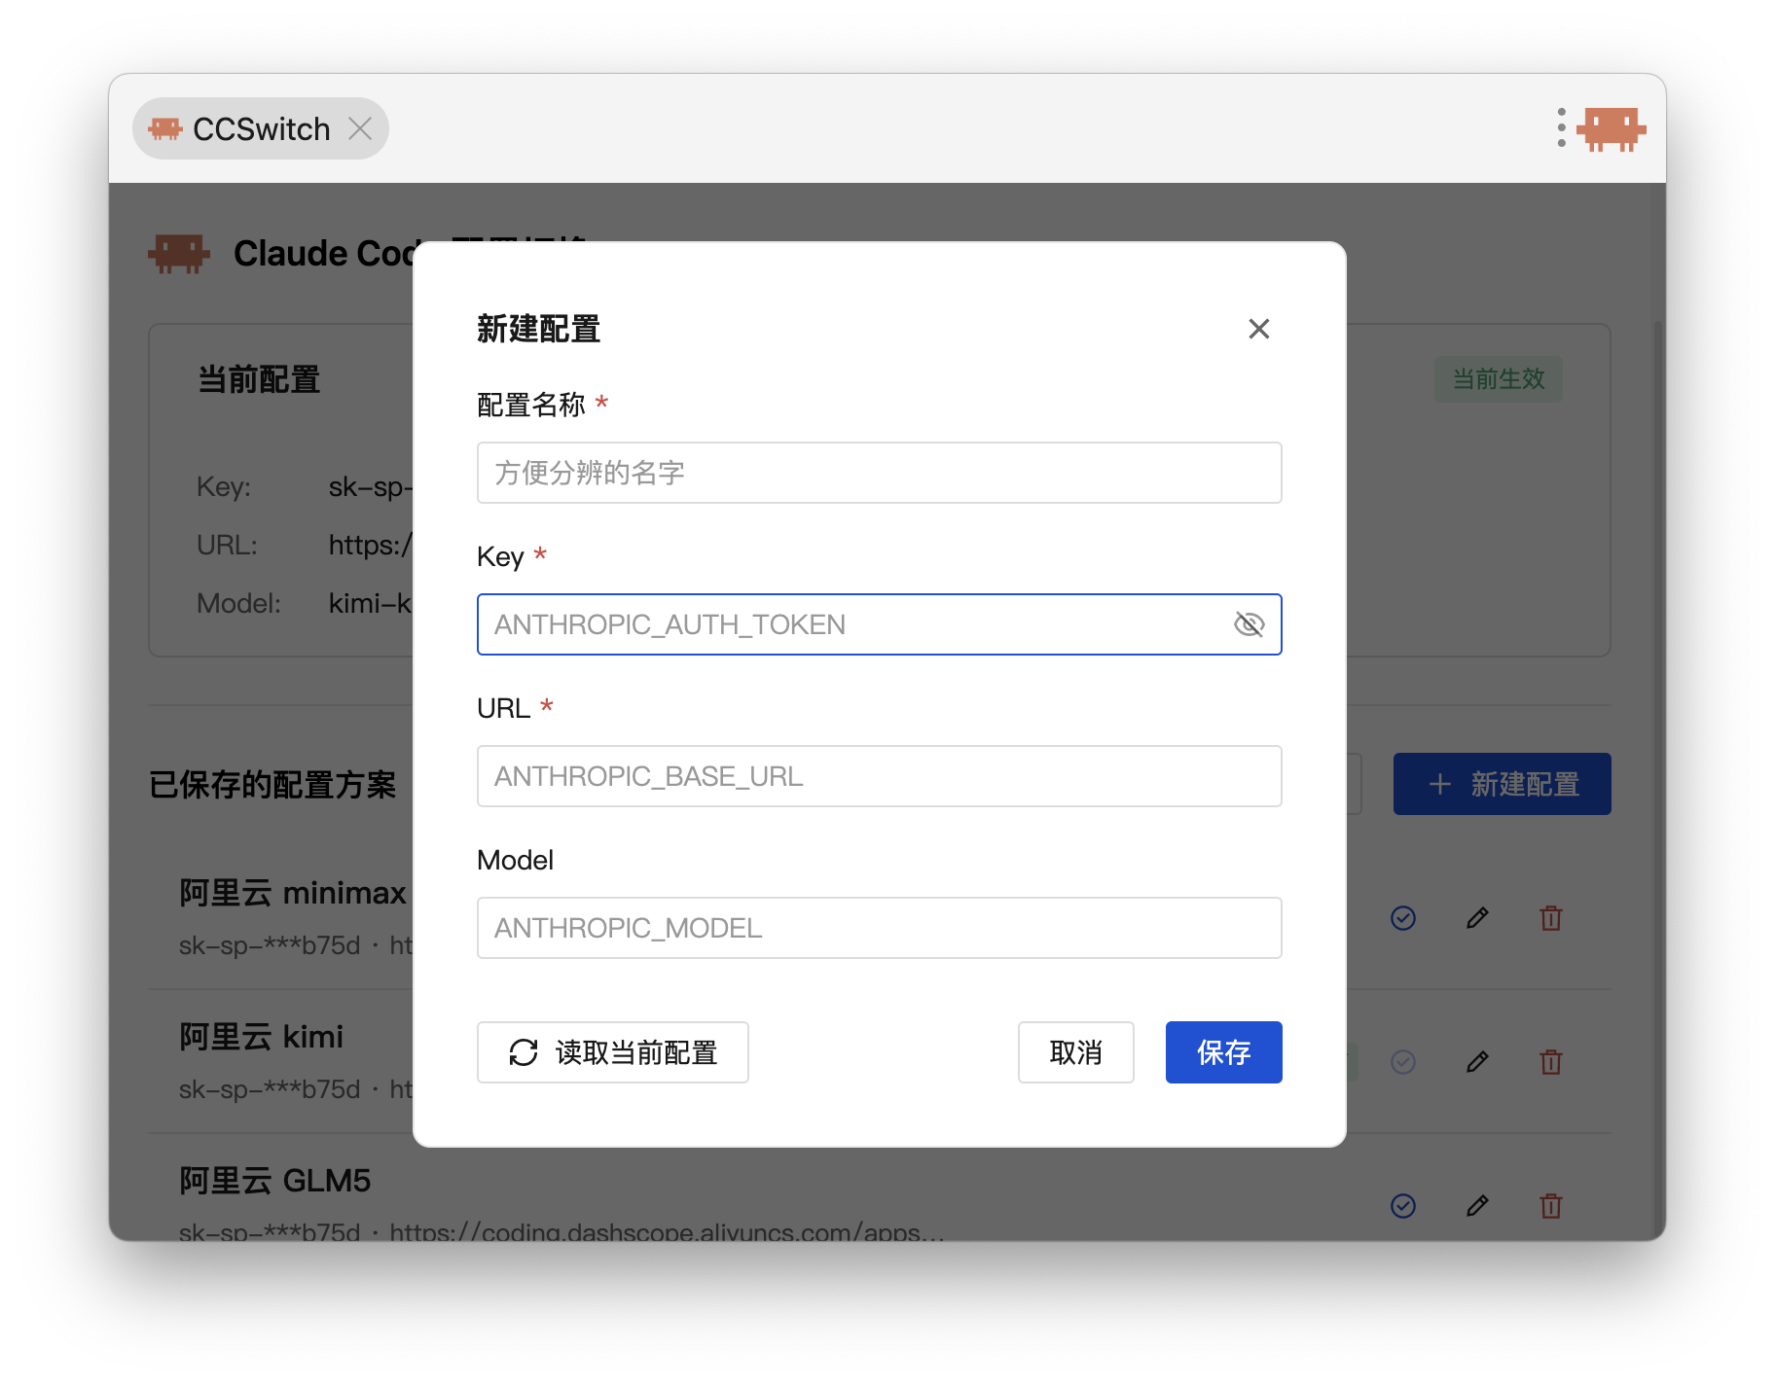Screen dimensions: 1775x1385
Task: Delete the 阿里云 GLM5 configuration
Action: coord(1551,1206)
